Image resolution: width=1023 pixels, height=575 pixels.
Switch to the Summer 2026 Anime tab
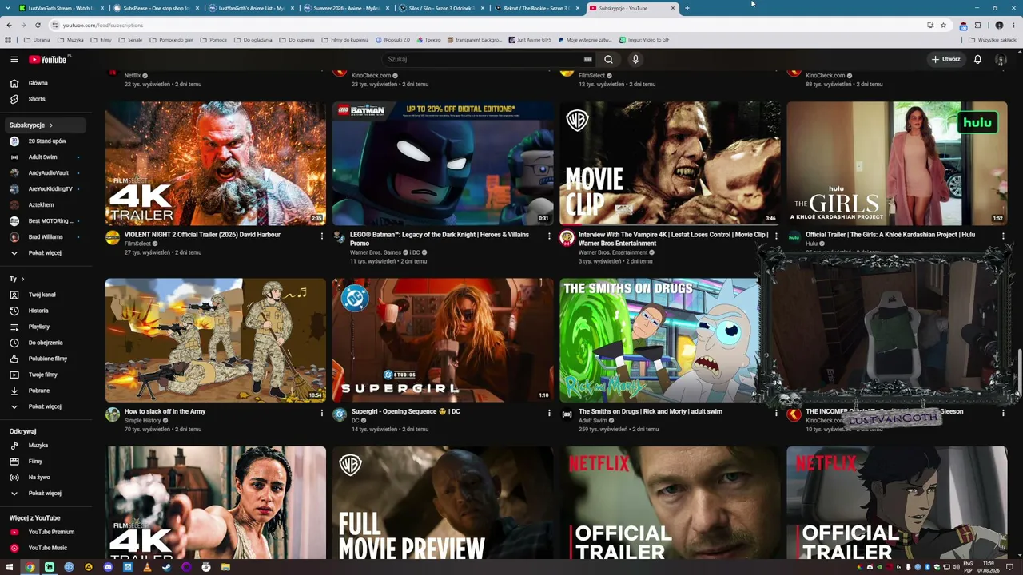346,8
